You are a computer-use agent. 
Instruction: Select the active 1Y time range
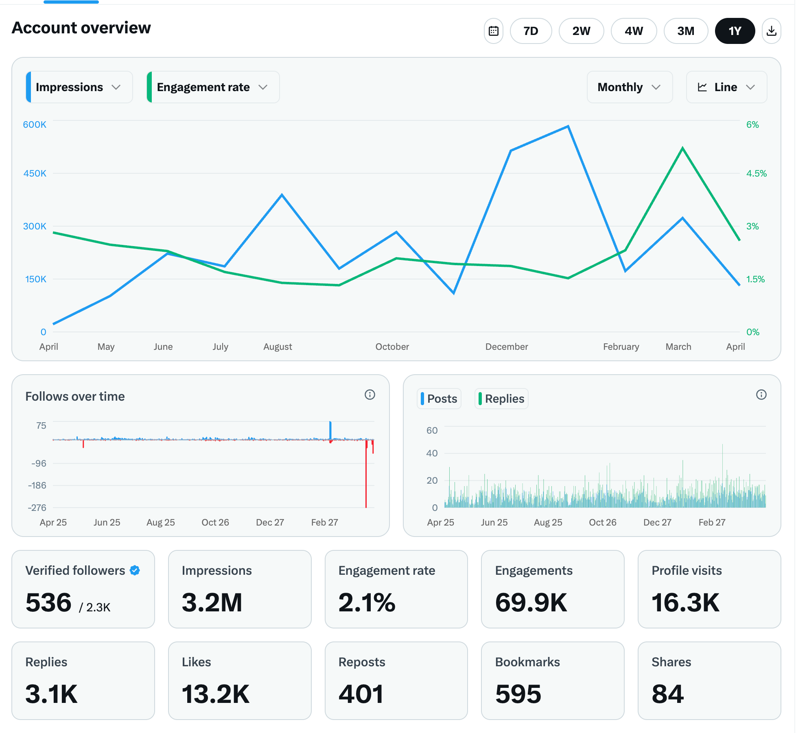tap(735, 31)
